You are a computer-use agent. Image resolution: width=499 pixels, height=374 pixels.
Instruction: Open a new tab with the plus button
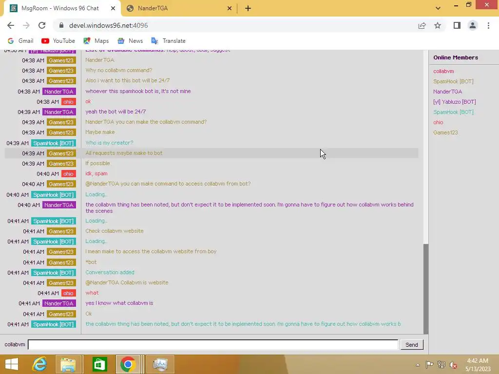point(248,8)
